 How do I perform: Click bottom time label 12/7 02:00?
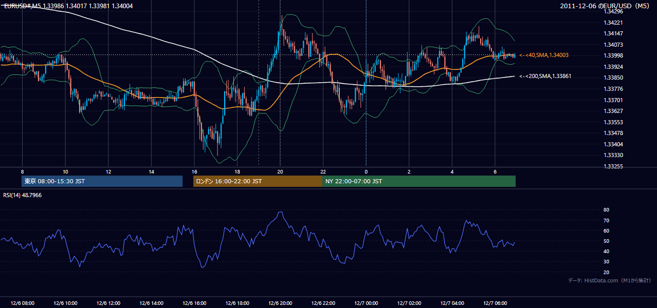point(409,303)
